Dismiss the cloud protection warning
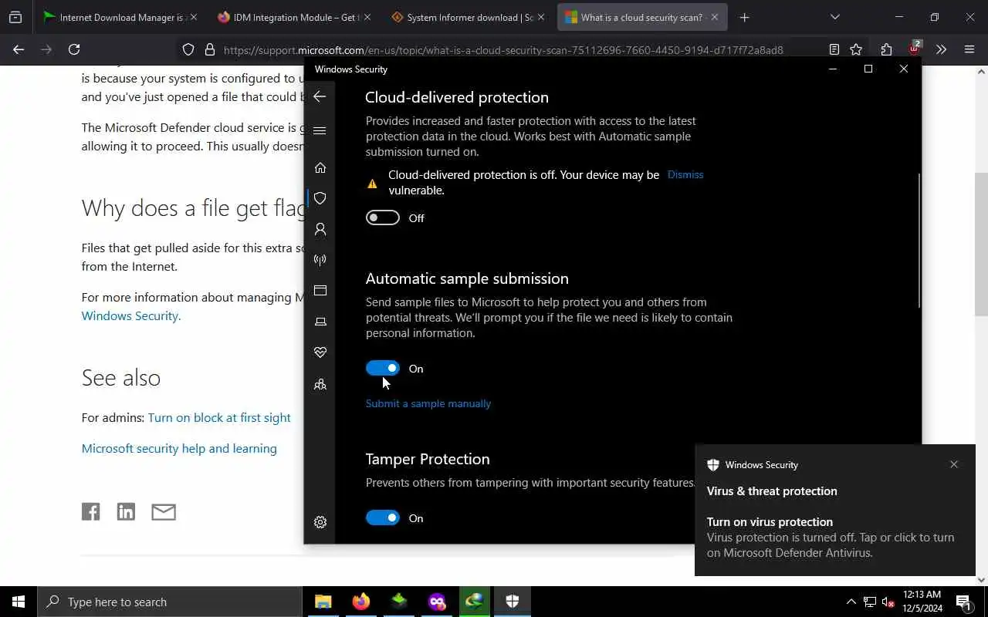This screenshot has height=617, width=988. point(685,174)
